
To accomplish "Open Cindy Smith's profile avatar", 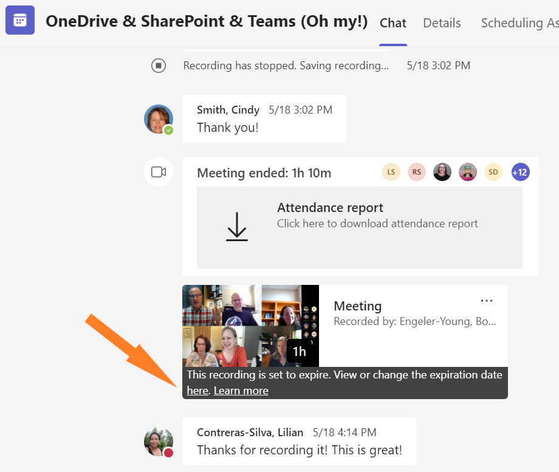I will (x=159, y=119).
